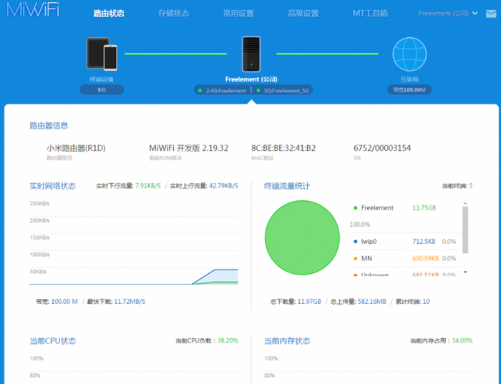Click the 582.16MB total upload value
Screen dimensions: 501x384
(x=372, y=302)
